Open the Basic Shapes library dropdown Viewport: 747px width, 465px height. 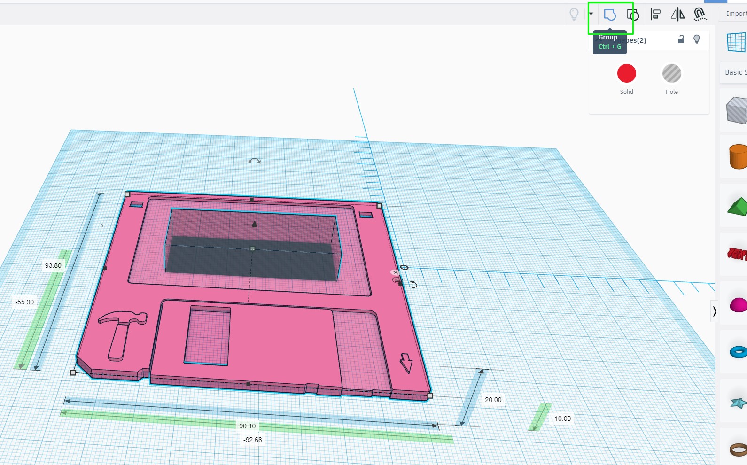(734, 72)
